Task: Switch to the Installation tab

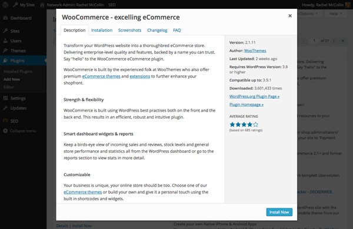Action: [x=102, y=30]
